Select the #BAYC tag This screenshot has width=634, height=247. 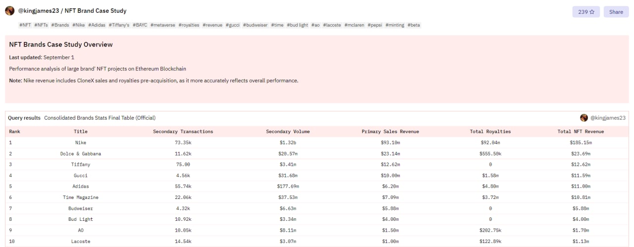click(x=140, y=25)
